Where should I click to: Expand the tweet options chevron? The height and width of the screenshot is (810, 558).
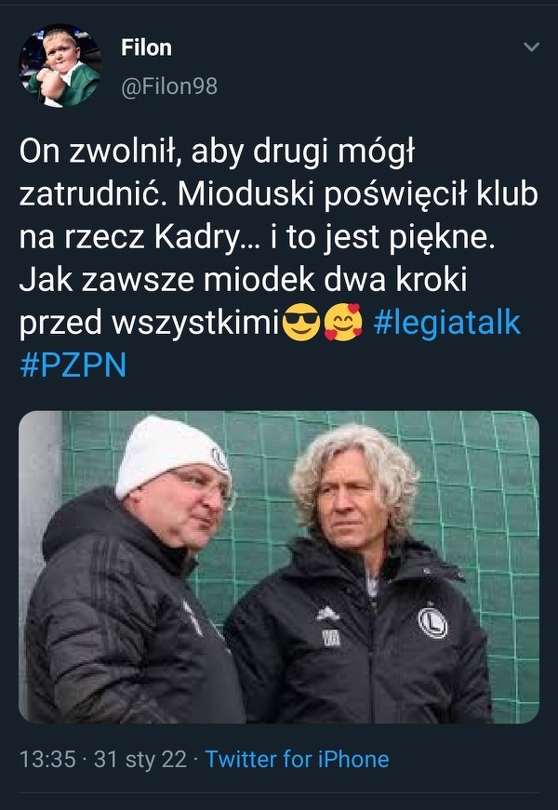tap(532, 47)
